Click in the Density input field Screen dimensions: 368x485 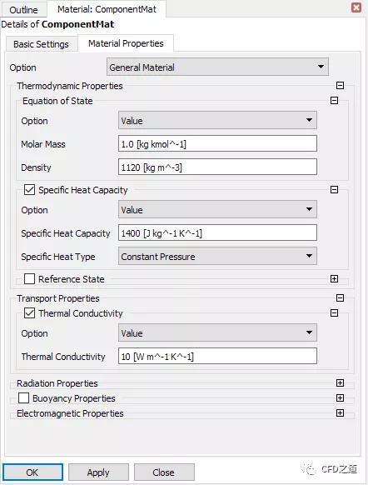pyautogui.click(x=217, y=167)
